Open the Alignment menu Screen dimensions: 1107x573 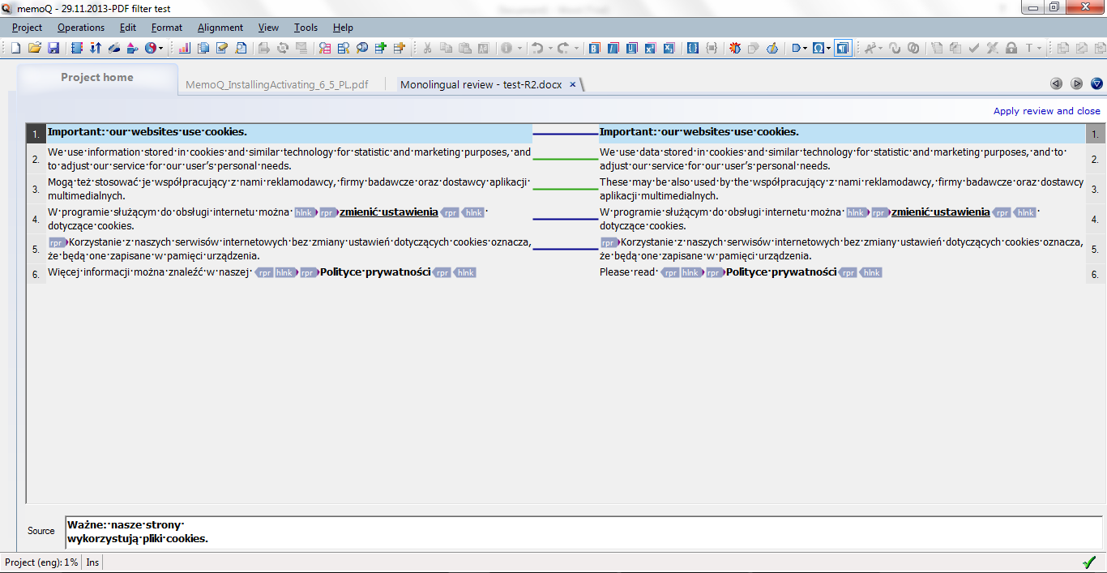point(220,28)
